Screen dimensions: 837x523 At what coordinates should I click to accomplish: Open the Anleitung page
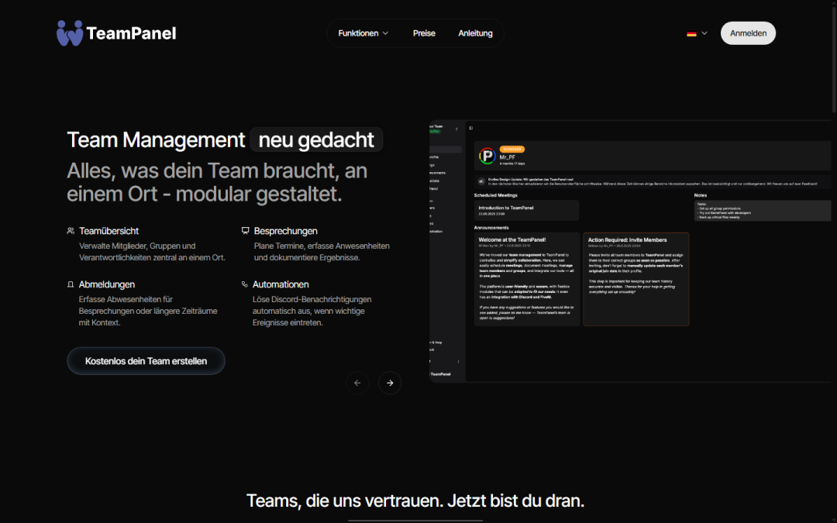click(475, 33)
